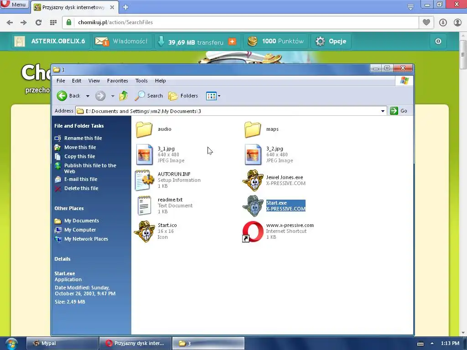Click the Start.exe application icon

pyautogui.click(x=253, y=206)
